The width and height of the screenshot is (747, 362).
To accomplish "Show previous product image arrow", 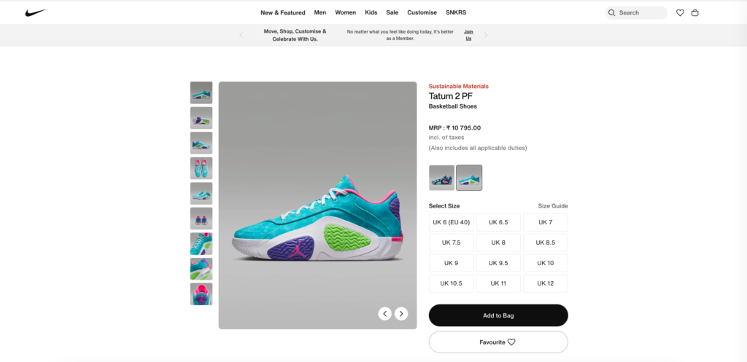I will [x=385, y=314].
